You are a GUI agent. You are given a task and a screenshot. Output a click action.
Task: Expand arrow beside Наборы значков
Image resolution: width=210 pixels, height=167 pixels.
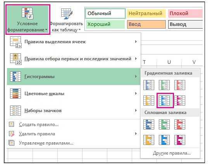(136, 110)
